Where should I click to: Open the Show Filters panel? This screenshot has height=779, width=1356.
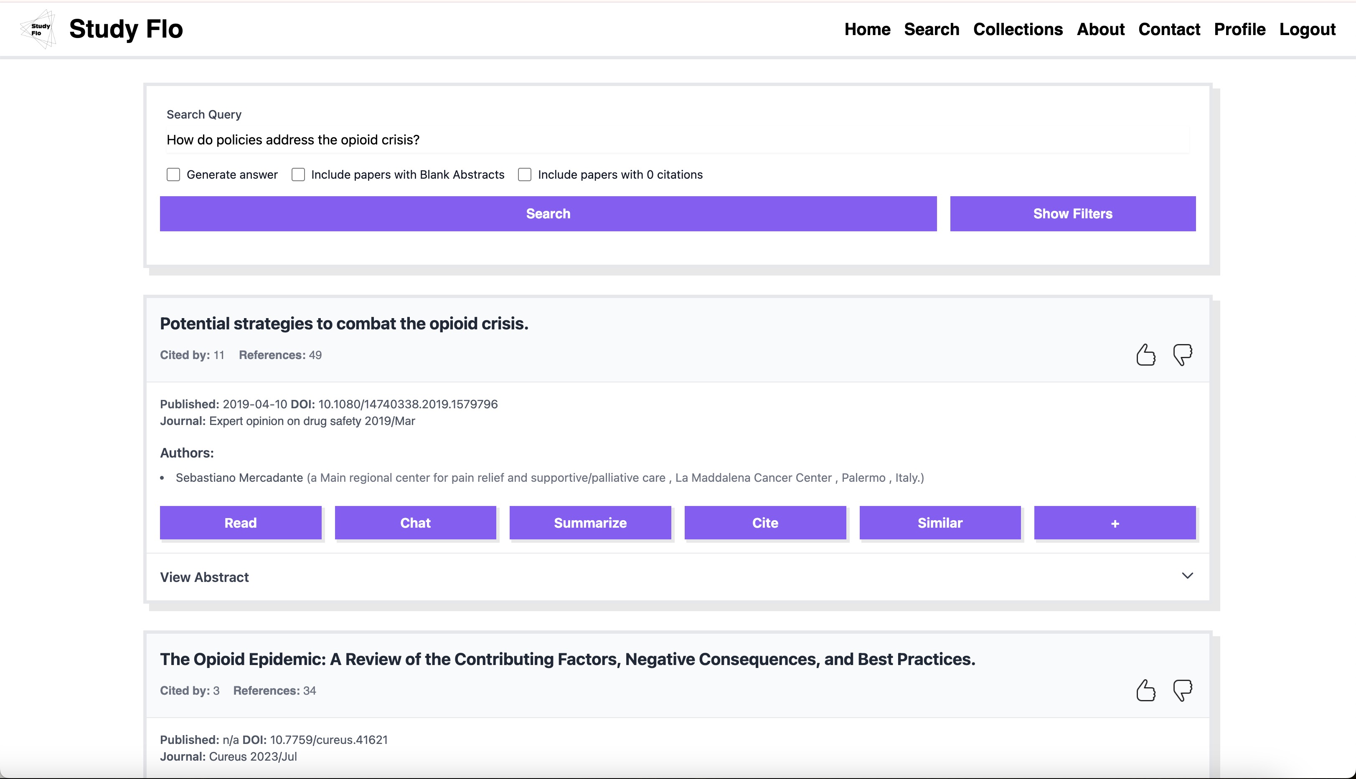(1072, 213)
